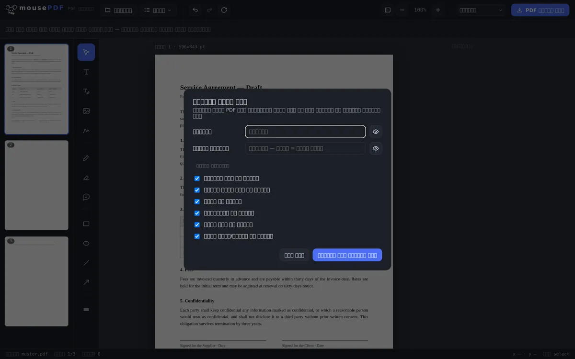Click muster.pdf in the status bar

(34, 354)
